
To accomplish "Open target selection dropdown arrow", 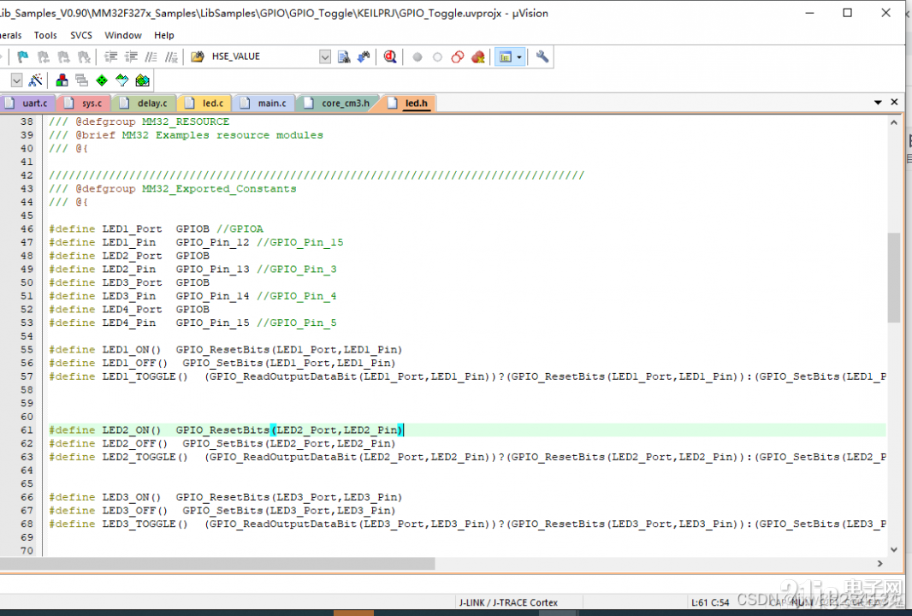I will point(16,80).
